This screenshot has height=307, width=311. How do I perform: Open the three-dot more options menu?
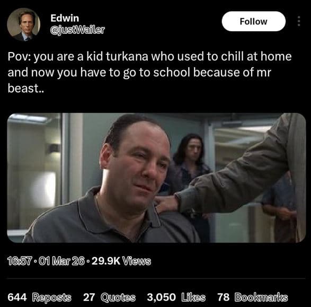click(299, 21)
